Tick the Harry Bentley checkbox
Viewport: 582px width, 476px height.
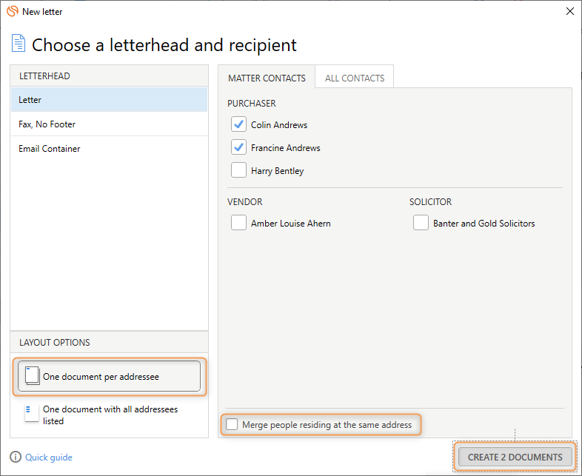pyautogui.click(x=238, y=170)
